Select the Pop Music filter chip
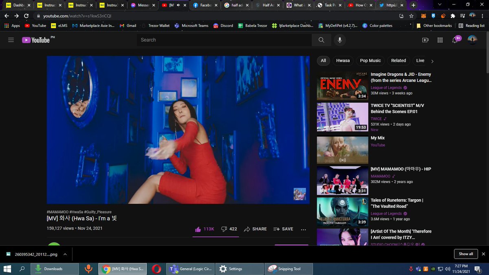 click(x=370, y=61)
